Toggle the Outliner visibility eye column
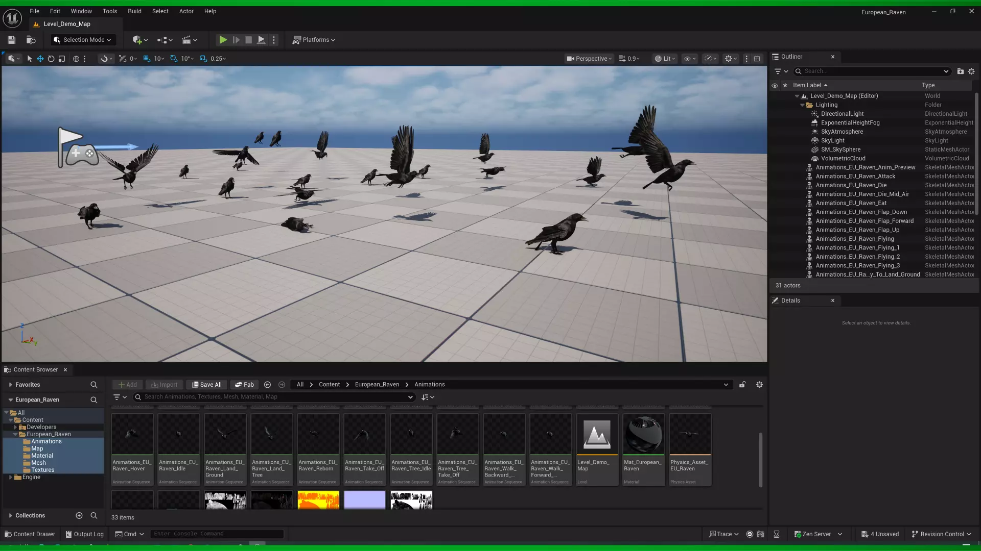Image resolution: width=981 pixels, height=551 pixels. pos(775,85)
